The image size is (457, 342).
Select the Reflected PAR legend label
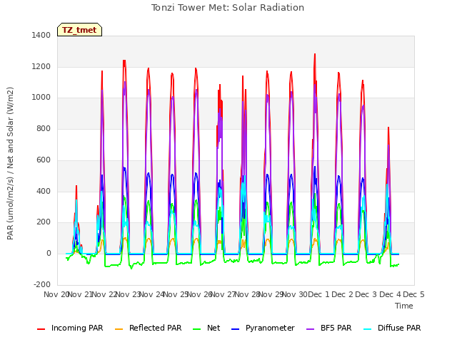click(156, 328)
